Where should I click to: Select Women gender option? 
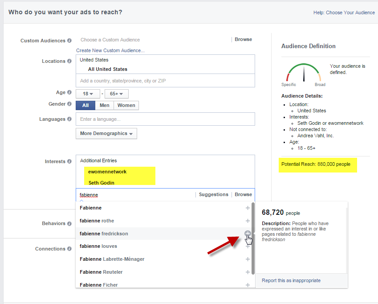[126, 106]
